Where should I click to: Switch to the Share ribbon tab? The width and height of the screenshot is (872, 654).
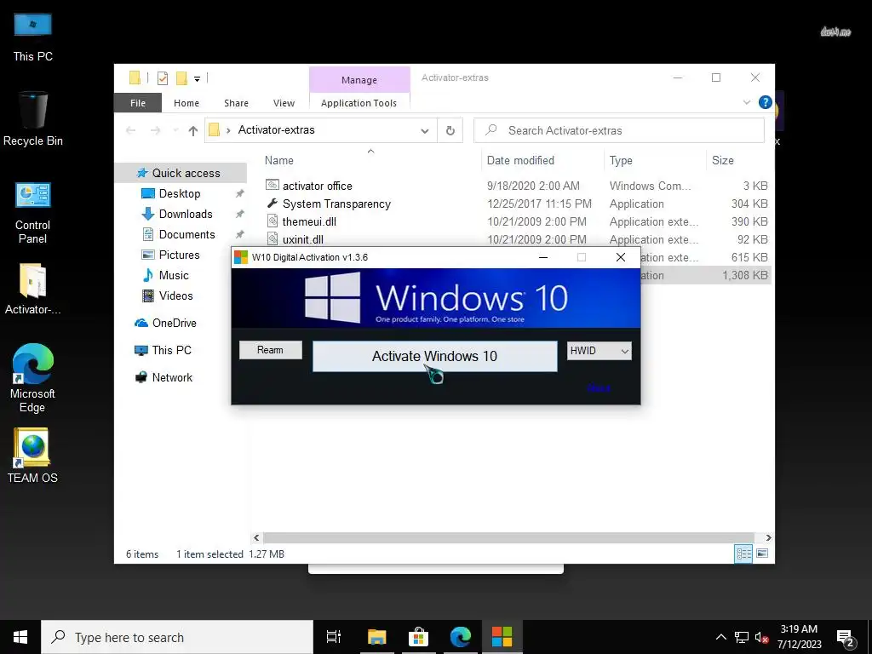point(237,103)
